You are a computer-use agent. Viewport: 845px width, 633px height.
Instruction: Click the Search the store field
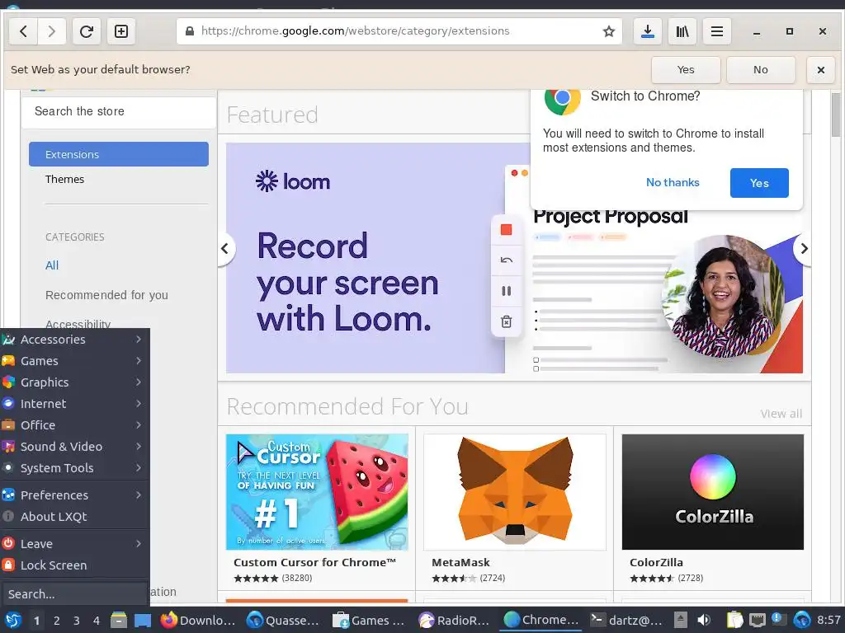click(119, 111)
